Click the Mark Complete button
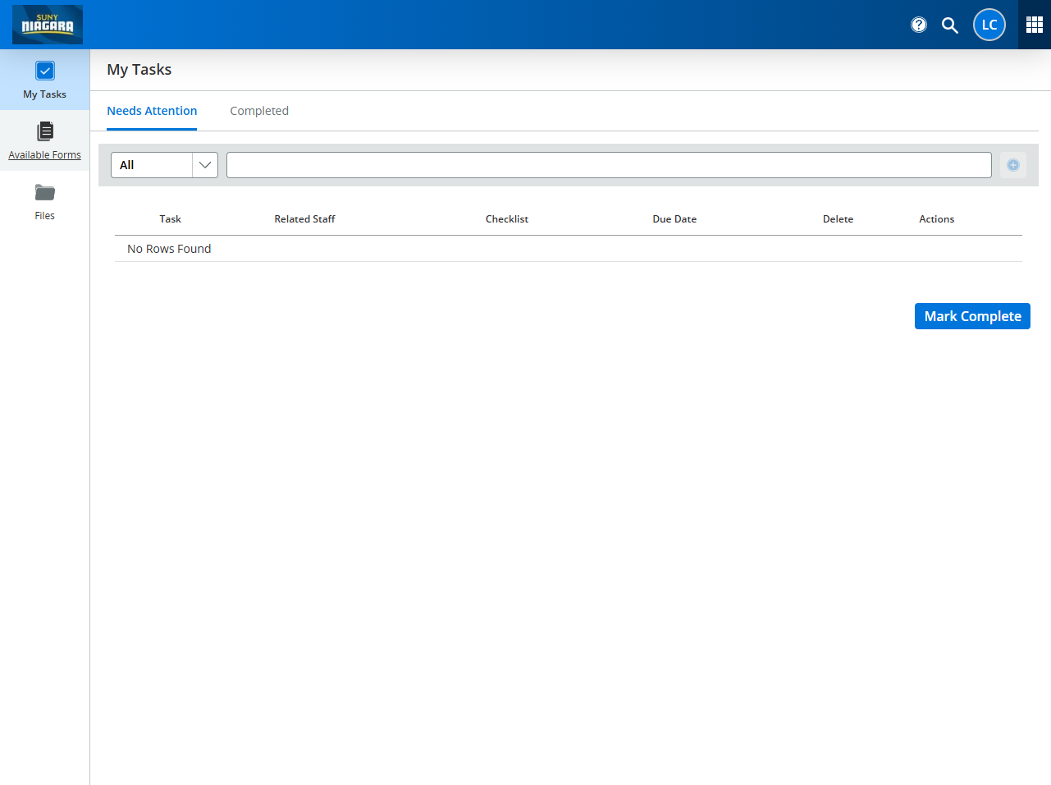Image resolution: width=1051 pixels, height=785 pixels. [972, 316]
